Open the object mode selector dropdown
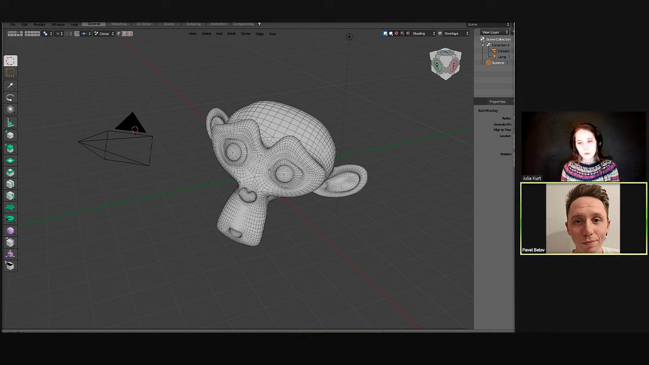The height and width of the screenshot is (365, 649). pyautogui.click(x=48, y=33)
